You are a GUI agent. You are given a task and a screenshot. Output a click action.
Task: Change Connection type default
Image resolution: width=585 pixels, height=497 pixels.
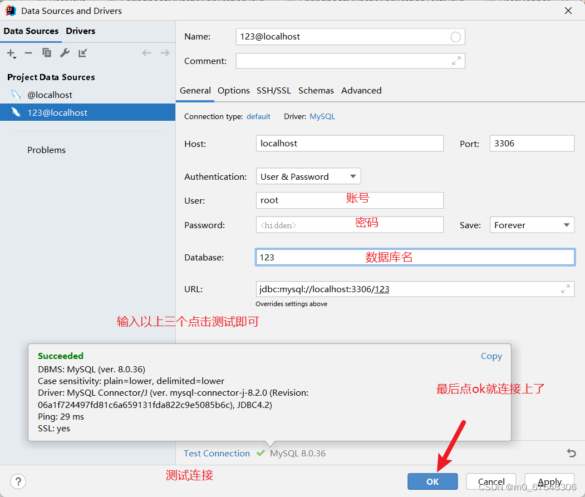258,116
